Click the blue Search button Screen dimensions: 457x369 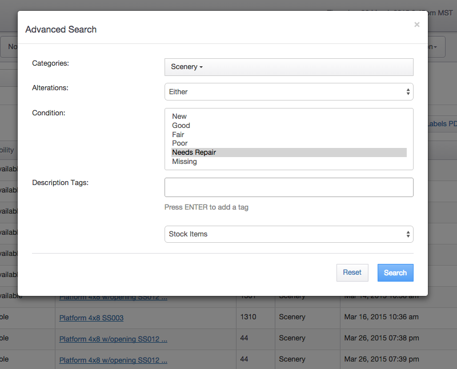[395, 272]
